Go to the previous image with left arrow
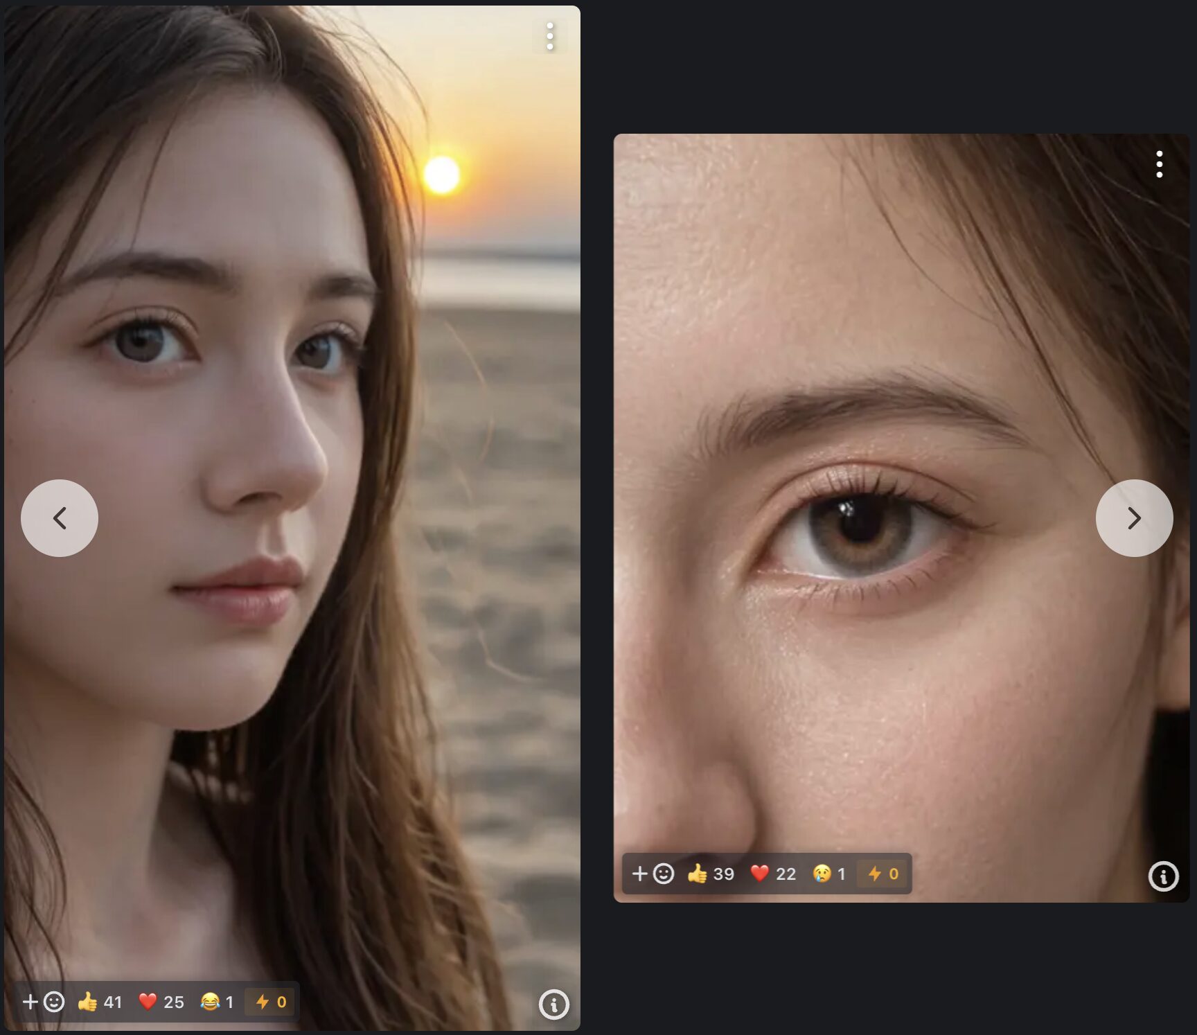 [60, 518]
